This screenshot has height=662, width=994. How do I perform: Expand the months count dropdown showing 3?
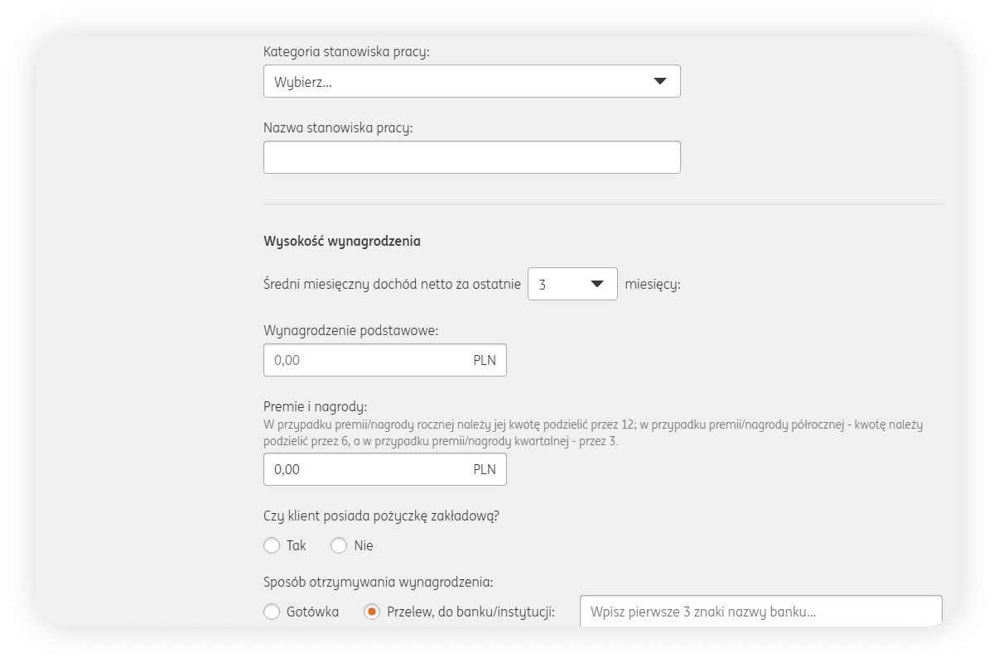pyautogui.click(x=572, y=284)
